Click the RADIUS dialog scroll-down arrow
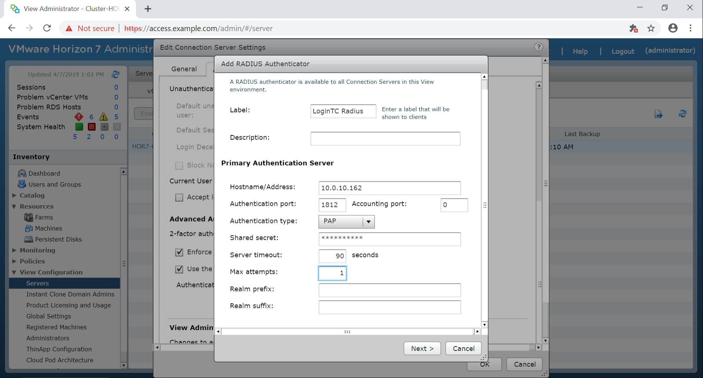The image size is (703, 378). (x=484, y=325)
